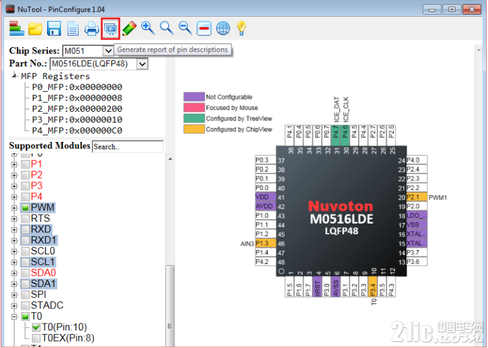Image resolution: width=488 pixels, height=348 pixels.
Task: Select the SCL1 tree item label
Action: point(43,262)
